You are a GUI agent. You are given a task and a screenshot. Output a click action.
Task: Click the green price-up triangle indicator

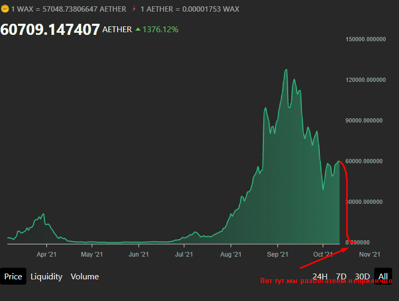(138, 29)
